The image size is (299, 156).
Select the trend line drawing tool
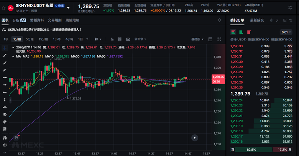pyautogui.click(x=5, y=55)
